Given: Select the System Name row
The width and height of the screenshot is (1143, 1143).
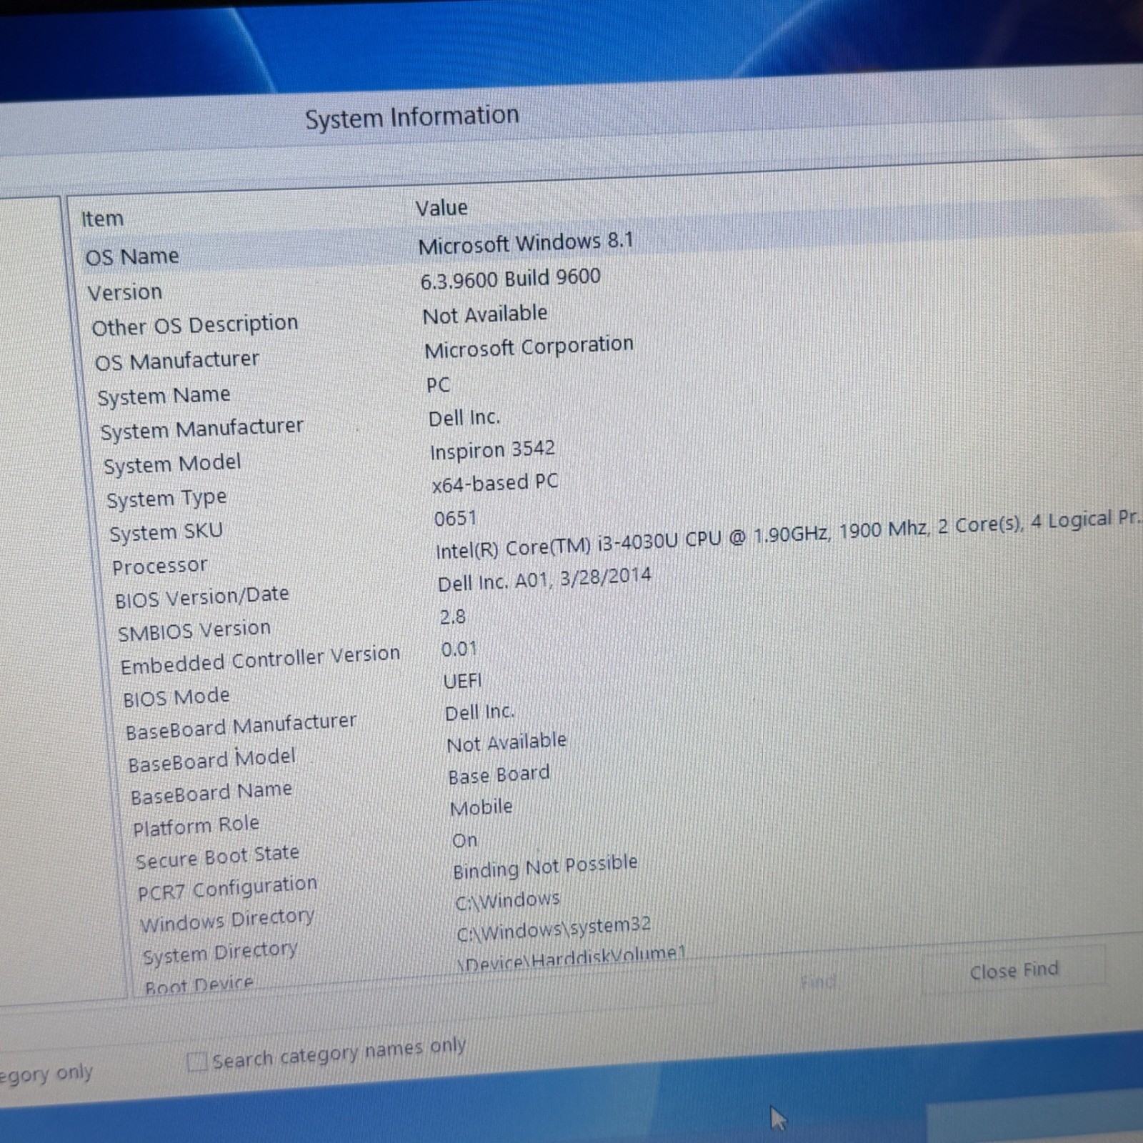Looking at the screenshot, I should pyautogui.click(x=164, y=396).
